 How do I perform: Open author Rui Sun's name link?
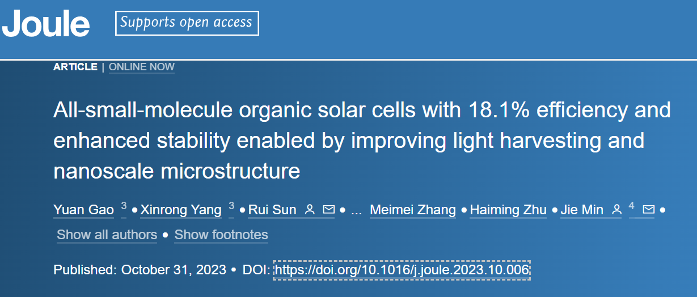[272, 210]
